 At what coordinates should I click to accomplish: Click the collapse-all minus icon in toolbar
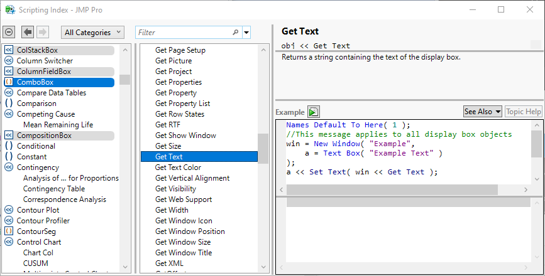click(x=9, y=32)
